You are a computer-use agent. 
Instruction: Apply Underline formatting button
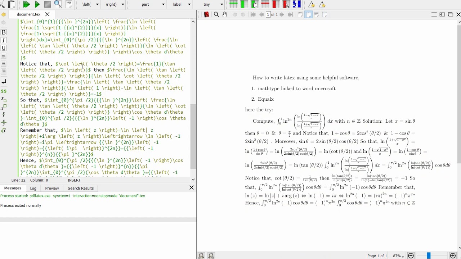click(x=4, y=48)
